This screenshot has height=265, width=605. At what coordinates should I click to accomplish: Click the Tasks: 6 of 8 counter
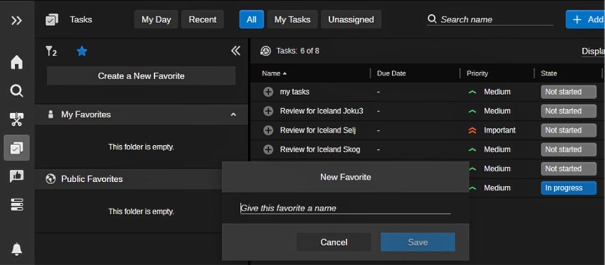tap(298, 51)
